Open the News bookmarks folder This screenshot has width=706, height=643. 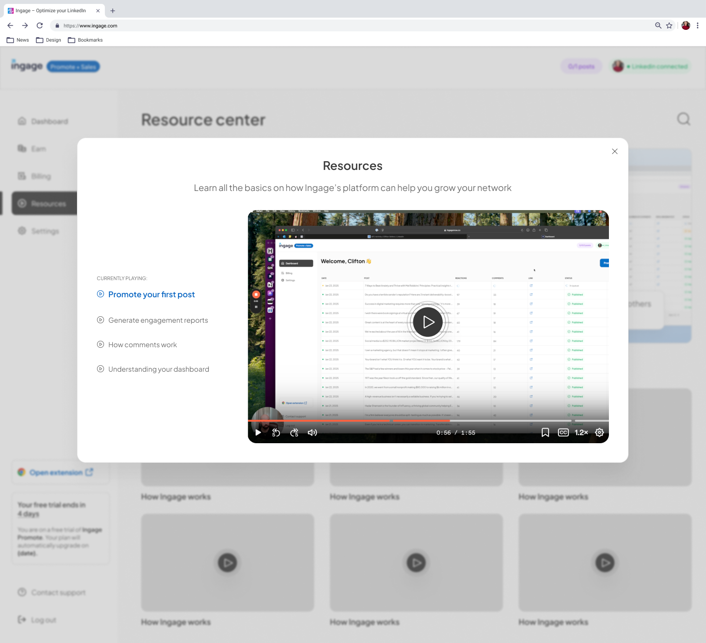tap(18, 40)
